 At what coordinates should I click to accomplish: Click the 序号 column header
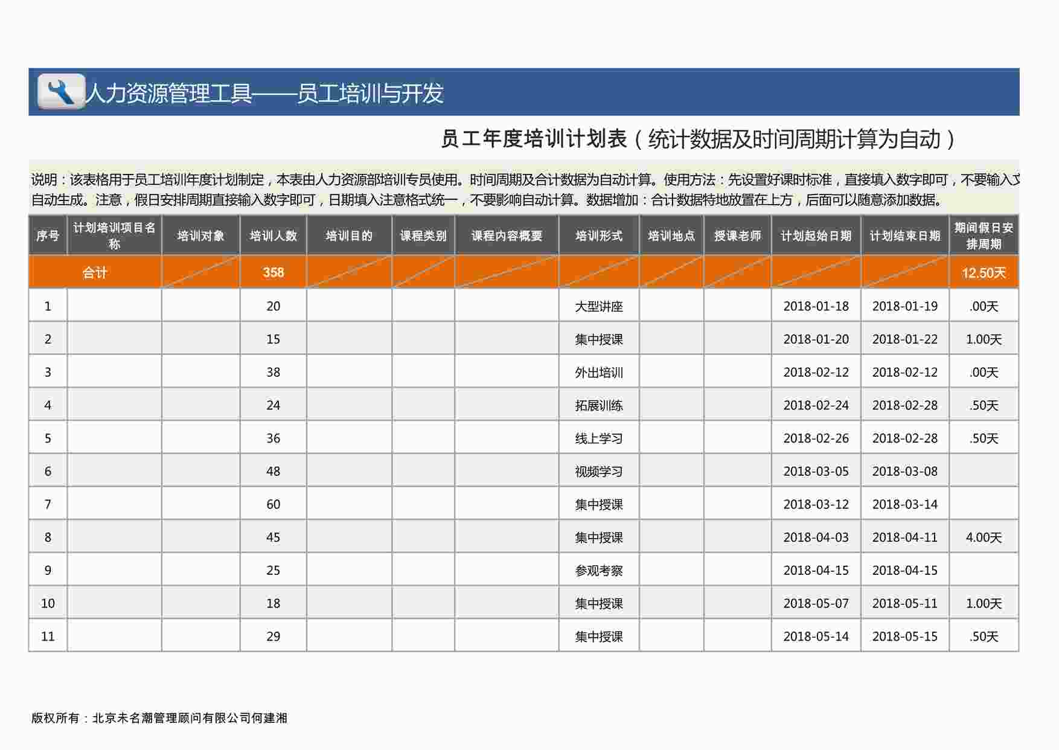[x=48, y=236]
